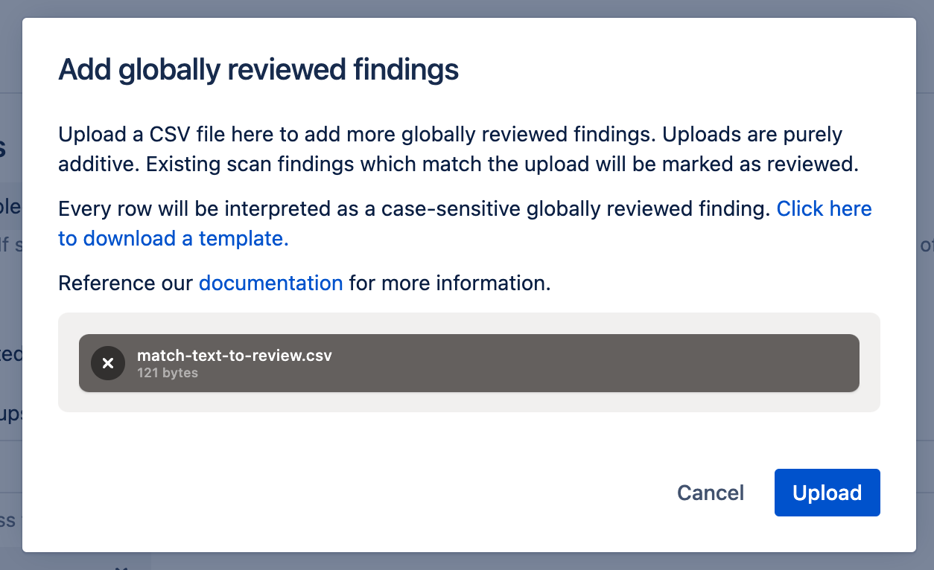
Task: Click the 'for more information.' text
Action: pyautogui.click(x=450, y=284)
